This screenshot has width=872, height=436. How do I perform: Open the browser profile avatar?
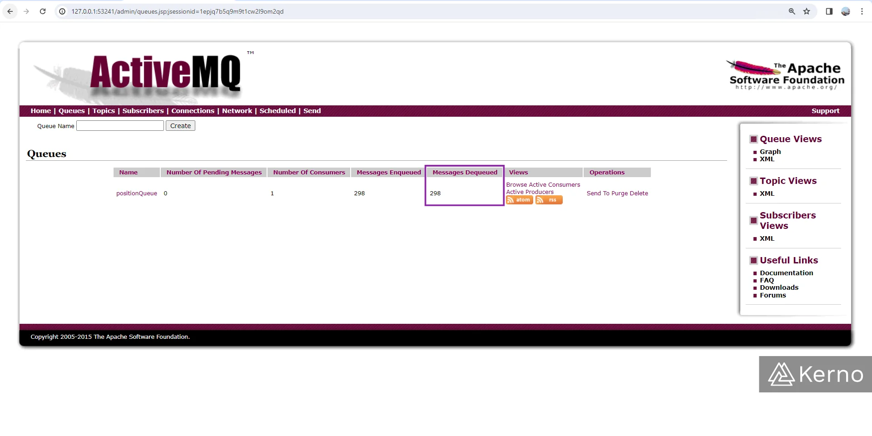[x=846, y=11]
